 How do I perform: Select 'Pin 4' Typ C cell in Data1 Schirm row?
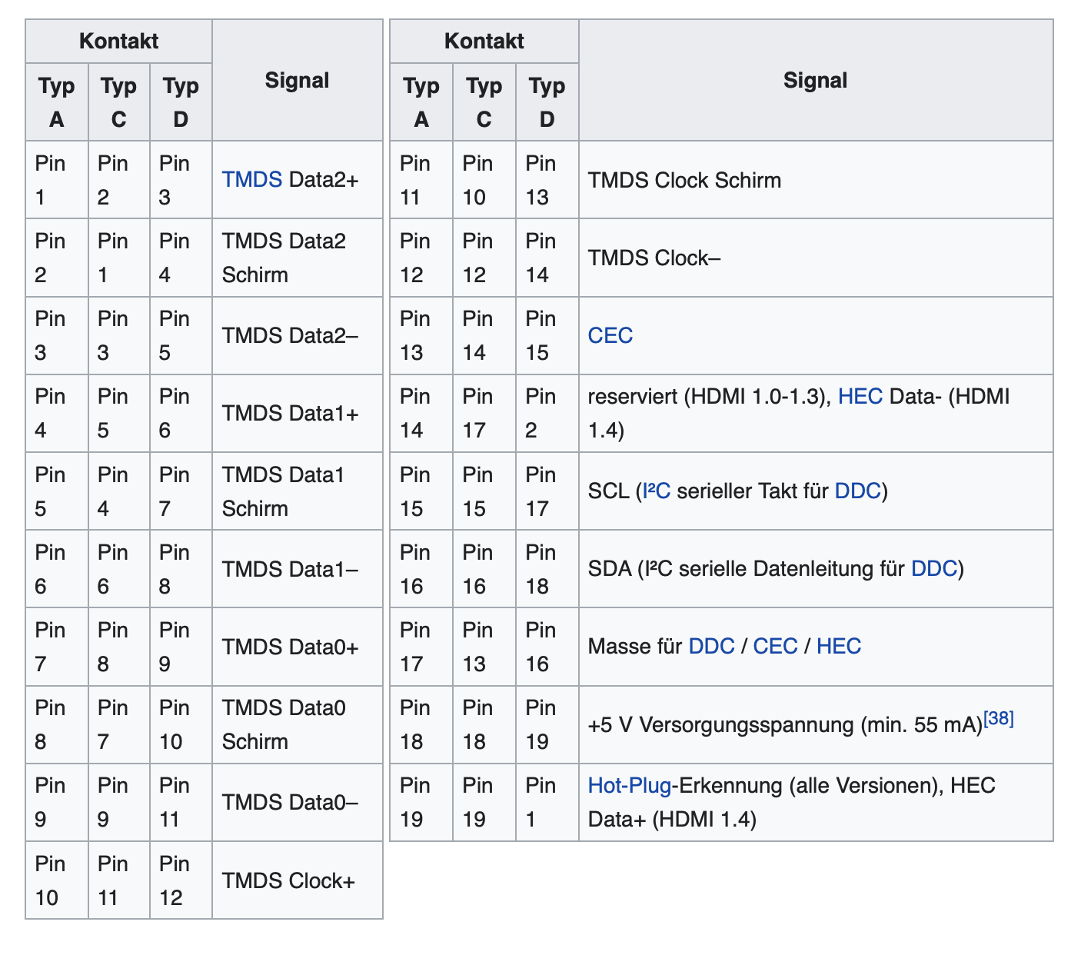[x=119, y=491]
